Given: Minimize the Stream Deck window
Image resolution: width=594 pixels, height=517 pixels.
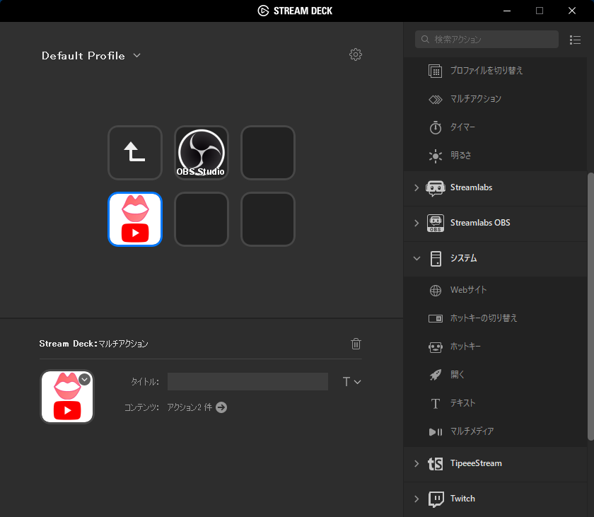Looking at the screenshot, I should (507, 11).
